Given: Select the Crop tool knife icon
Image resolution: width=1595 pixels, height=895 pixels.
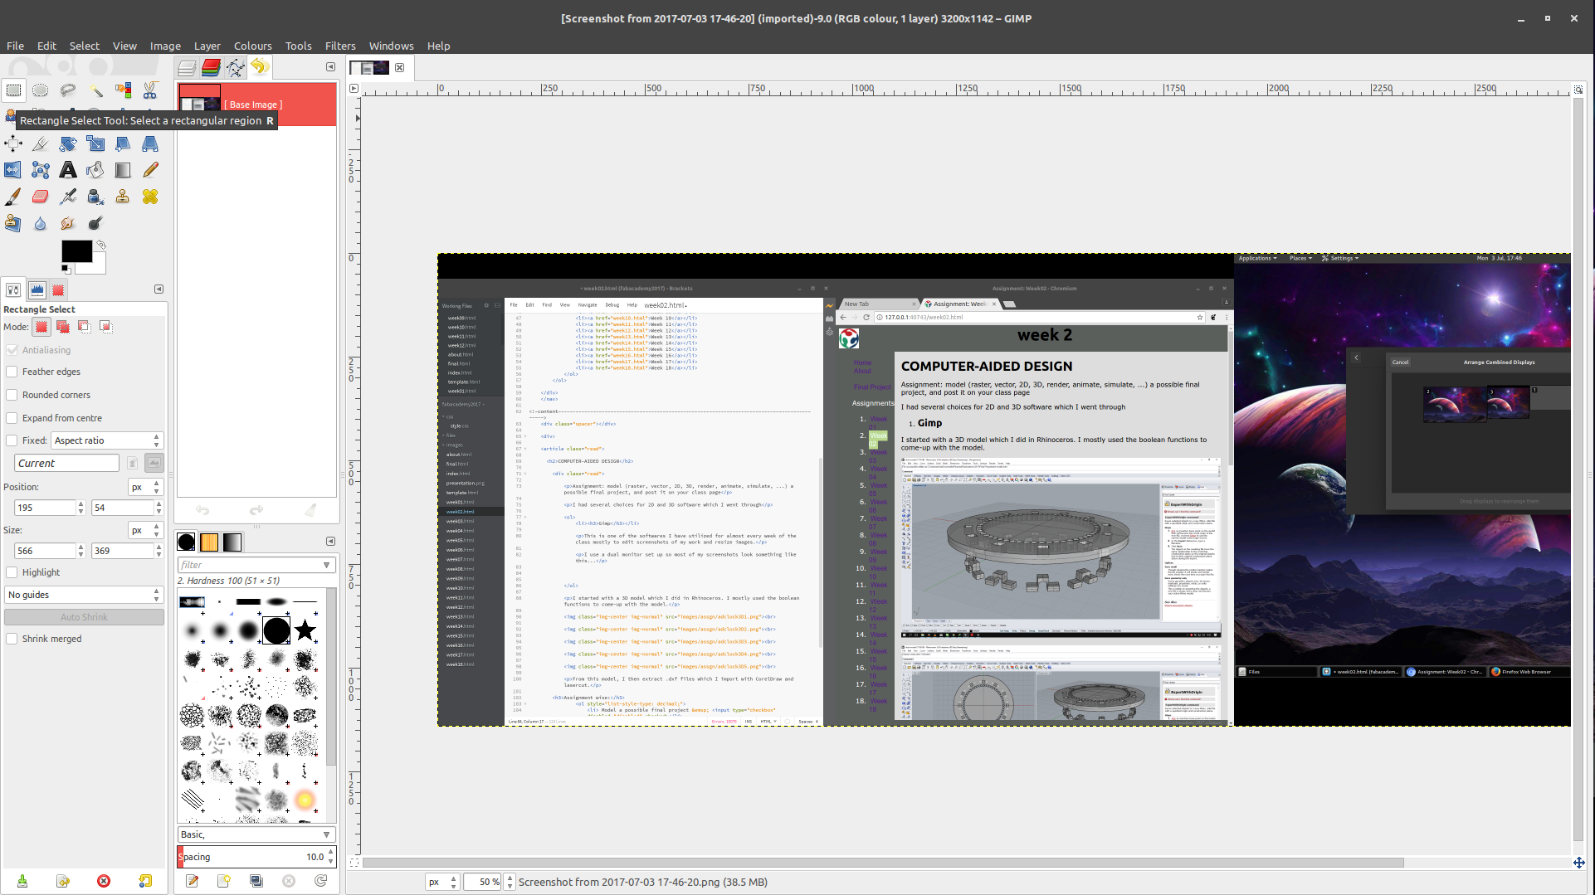Looking at the screenshot, I should pyautogui.click(x=41, y=143).
